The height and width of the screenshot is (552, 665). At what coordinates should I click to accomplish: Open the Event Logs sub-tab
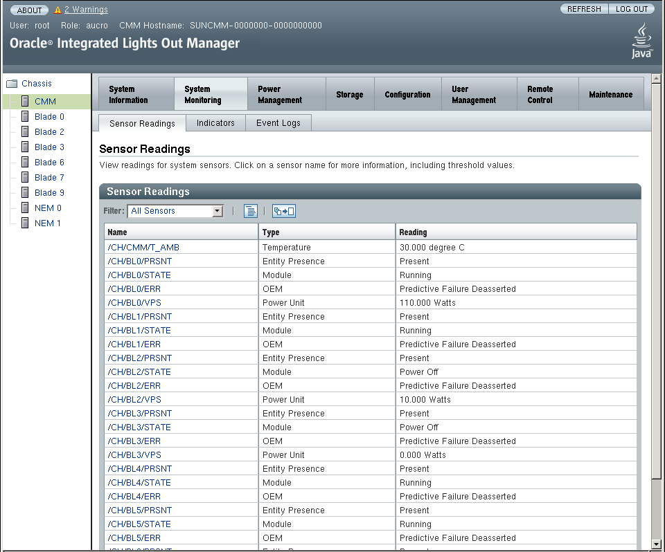click(278, 123)
